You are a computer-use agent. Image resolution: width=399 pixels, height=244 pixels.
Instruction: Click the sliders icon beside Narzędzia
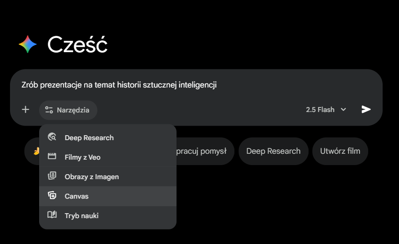pos(49,110)
